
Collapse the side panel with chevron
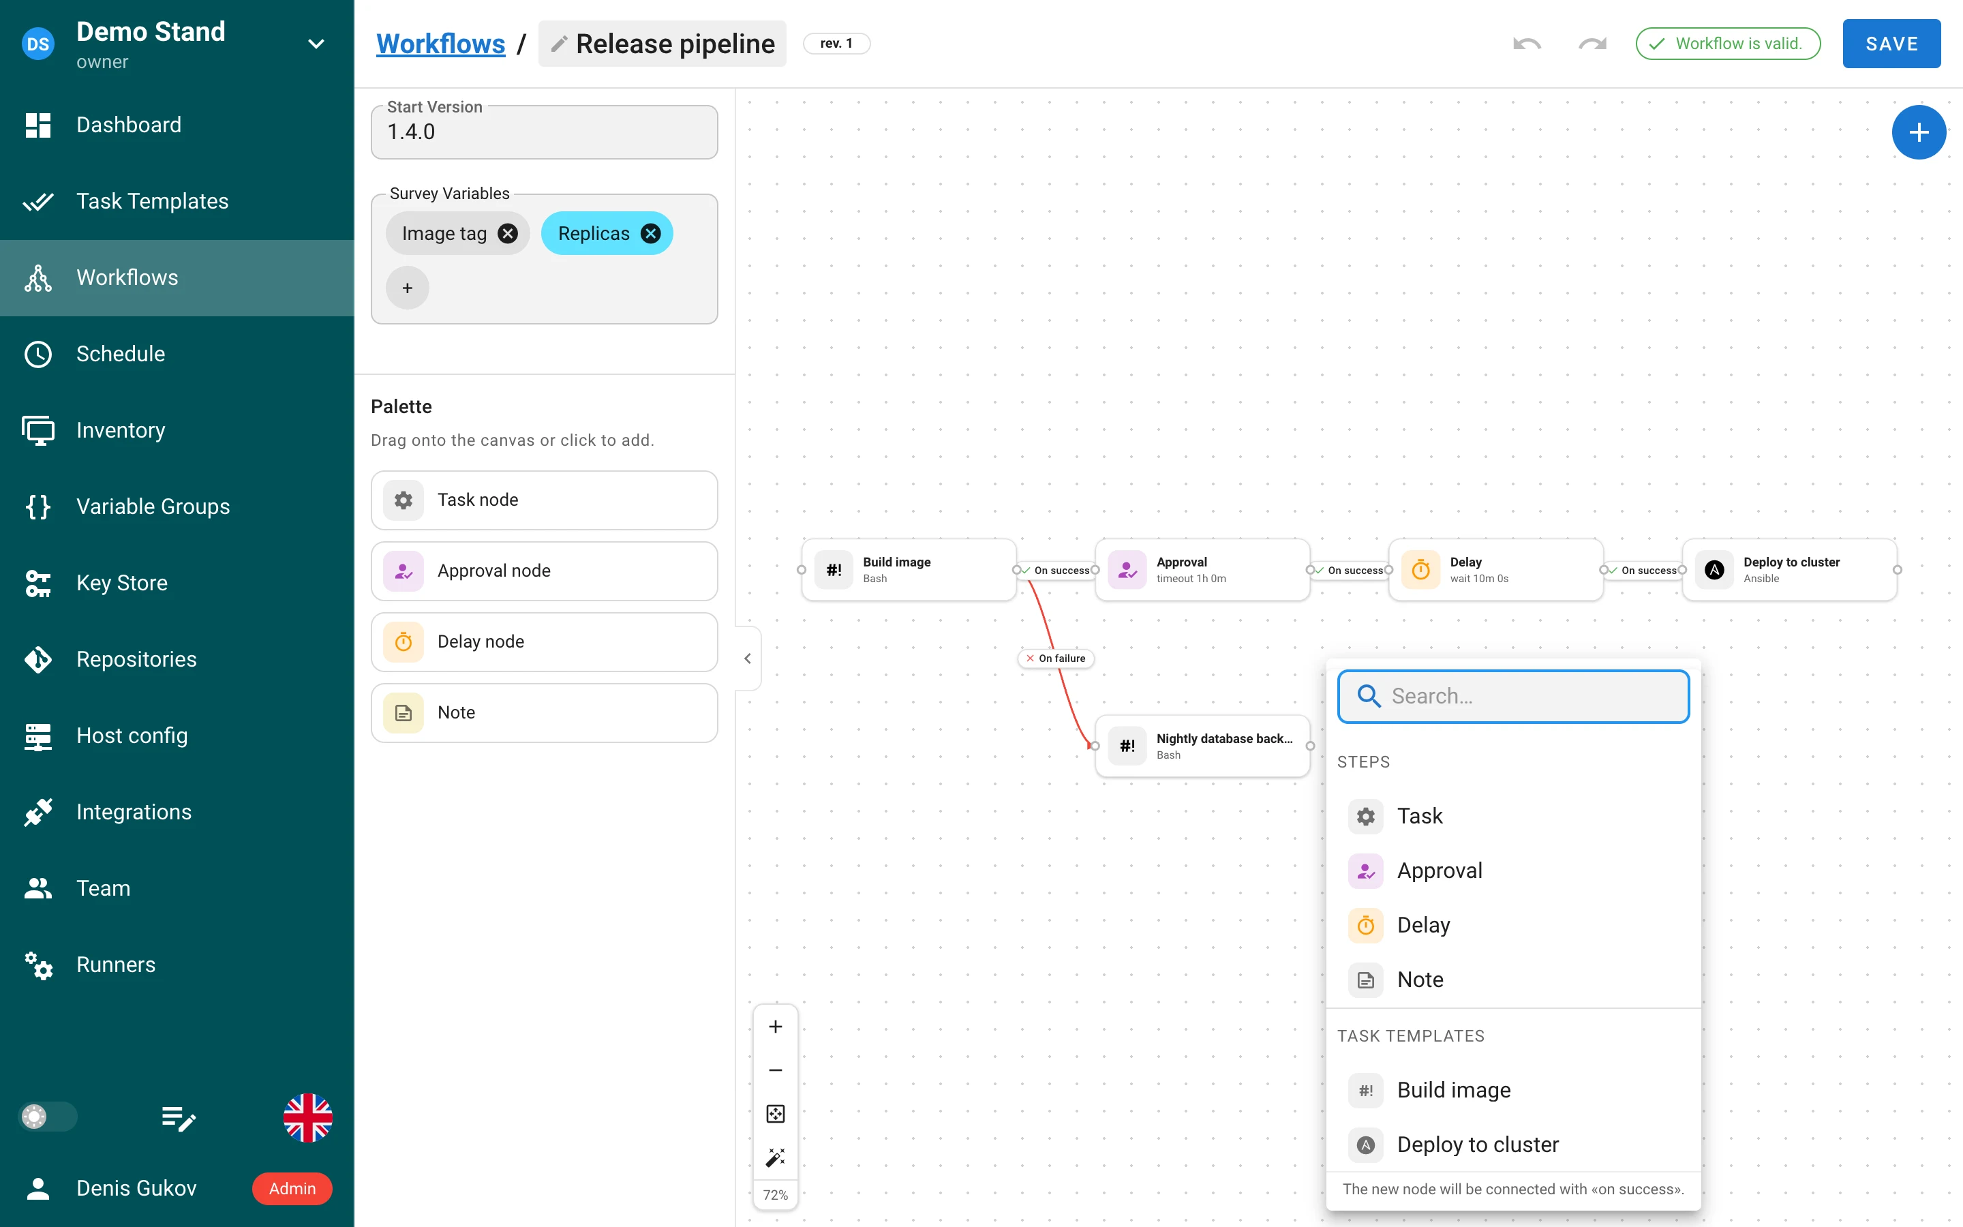[x=748, y=658]
